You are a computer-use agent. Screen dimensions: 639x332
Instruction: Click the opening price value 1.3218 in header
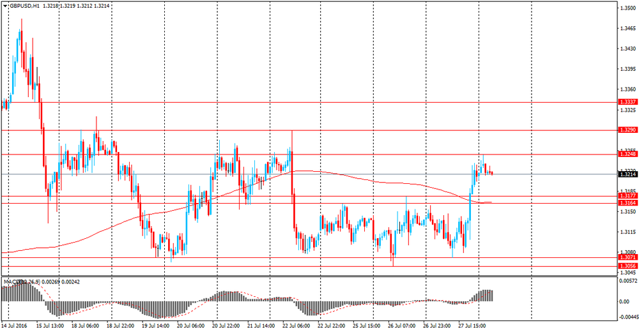[x=50, y=6]
